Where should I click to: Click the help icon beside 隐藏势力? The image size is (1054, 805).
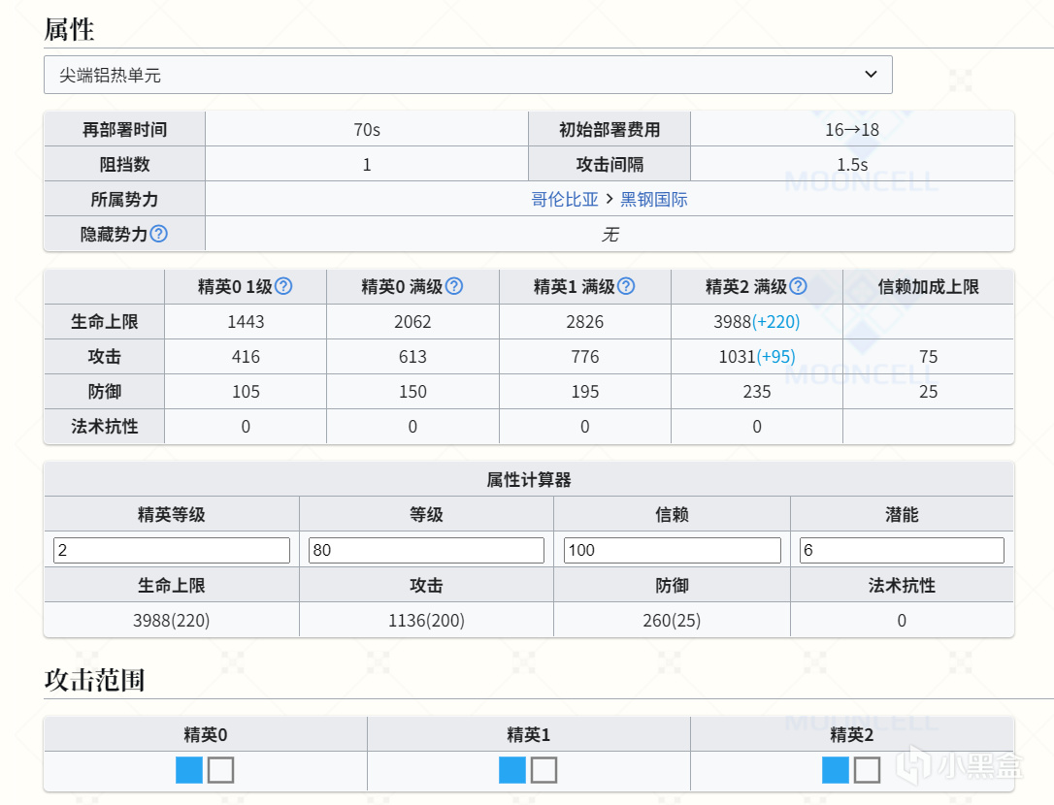pos(158,234)
